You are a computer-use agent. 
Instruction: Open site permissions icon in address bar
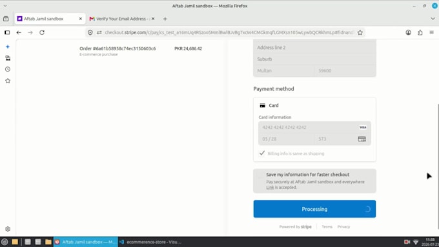[x=99, y=32]
